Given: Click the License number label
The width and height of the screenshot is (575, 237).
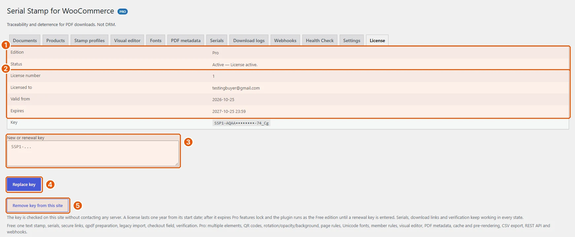Looking at the screenshot, I should [25, 75].
